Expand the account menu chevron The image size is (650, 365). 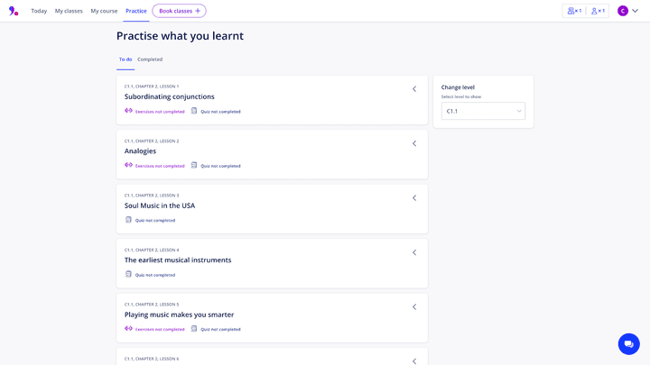tap(636, 11)
